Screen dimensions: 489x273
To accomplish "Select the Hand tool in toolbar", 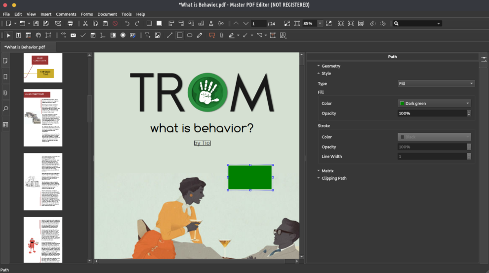I will point(38,35).
